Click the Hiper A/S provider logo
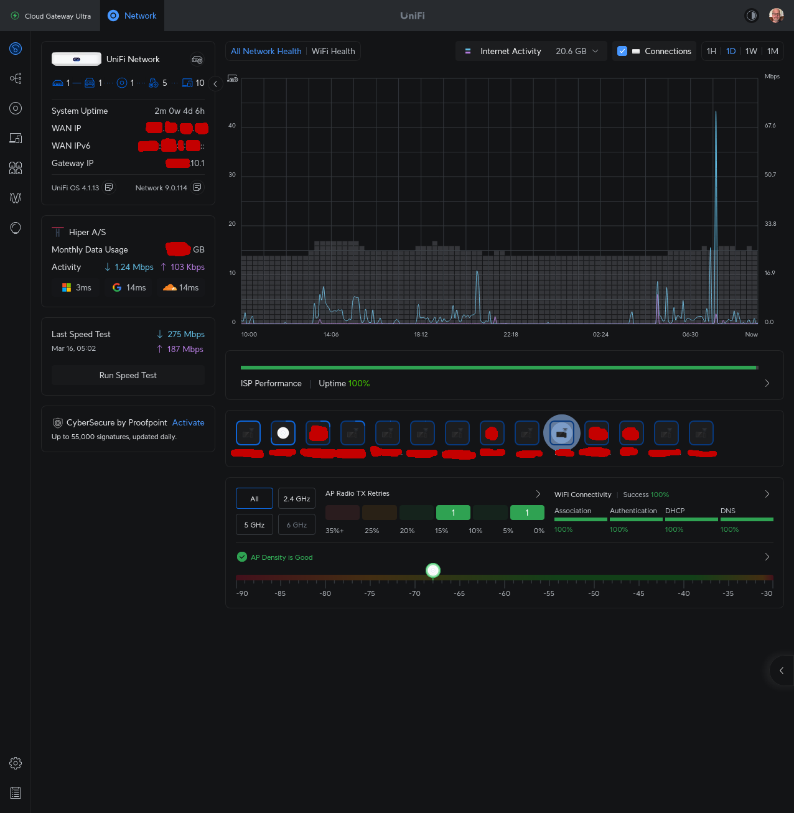This screenshot has height=813, width=794. point(58,232)
